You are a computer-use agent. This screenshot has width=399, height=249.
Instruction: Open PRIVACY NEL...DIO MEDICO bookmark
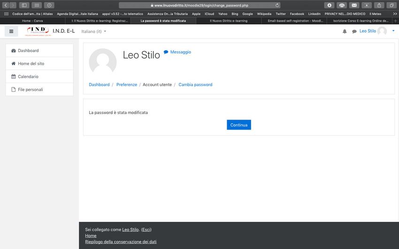point(345,14)
